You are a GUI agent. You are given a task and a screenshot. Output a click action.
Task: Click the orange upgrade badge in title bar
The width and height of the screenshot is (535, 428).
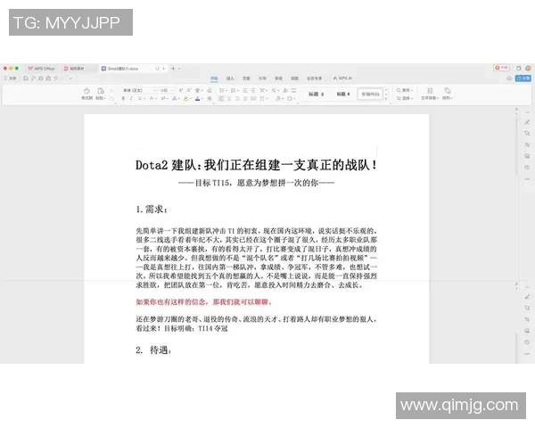501,68
